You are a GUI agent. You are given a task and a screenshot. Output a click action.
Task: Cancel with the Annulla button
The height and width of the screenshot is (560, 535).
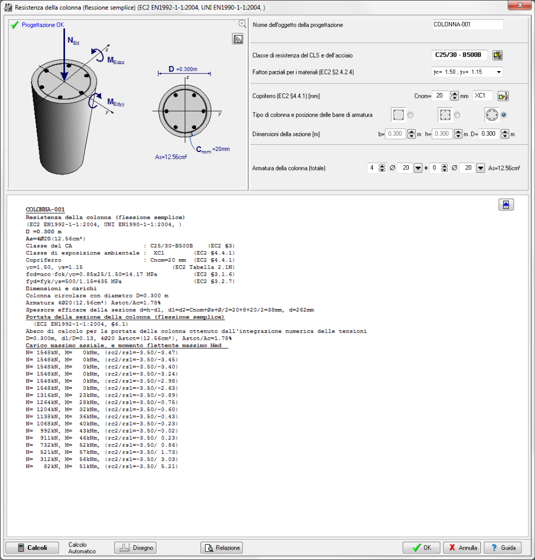point(462,547)
